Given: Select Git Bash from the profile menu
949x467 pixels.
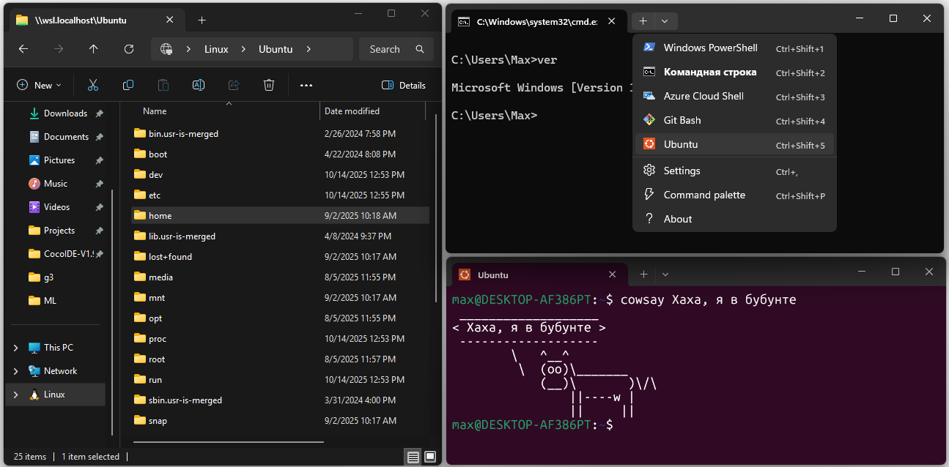Looking at the screenshot, I should [682, 120].
